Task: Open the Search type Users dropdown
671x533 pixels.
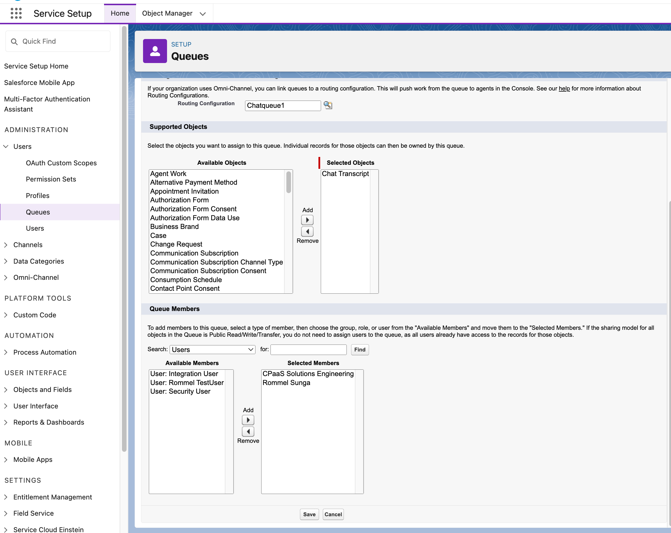Action: click(212, 349)
